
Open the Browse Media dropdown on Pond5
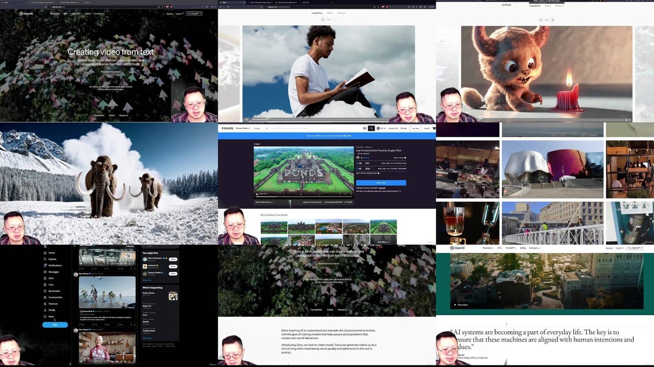pyautogui.click(x=243, y=128)
